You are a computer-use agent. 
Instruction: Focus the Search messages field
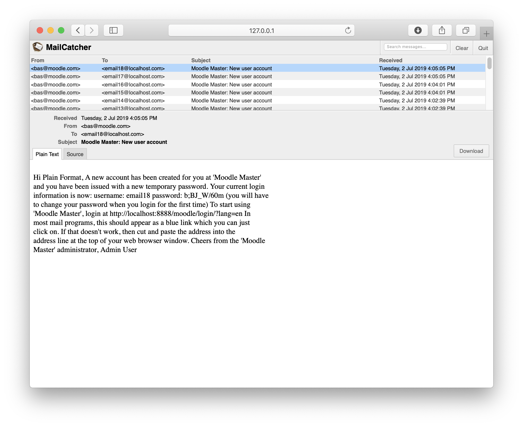pos(415,47)
